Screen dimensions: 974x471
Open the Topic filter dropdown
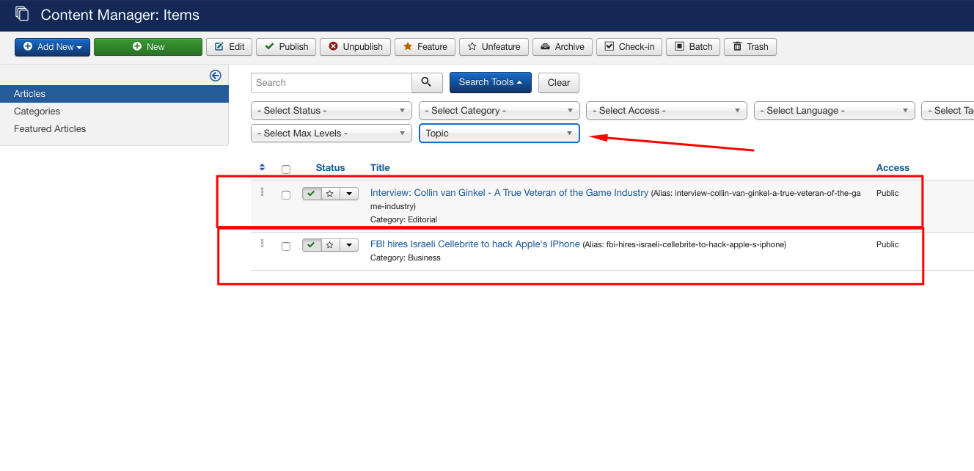[499, 134]
